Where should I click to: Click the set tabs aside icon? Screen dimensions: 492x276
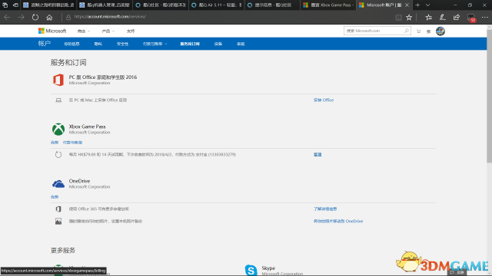point(15,5)
